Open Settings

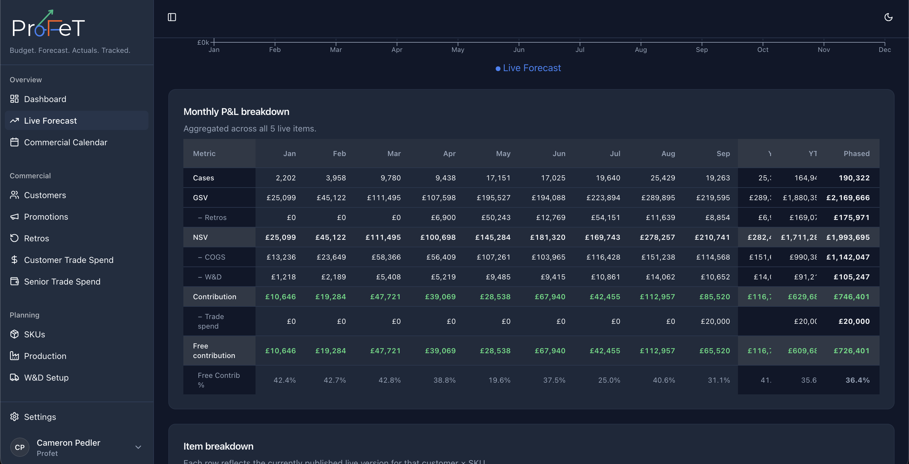click(77, 417)
